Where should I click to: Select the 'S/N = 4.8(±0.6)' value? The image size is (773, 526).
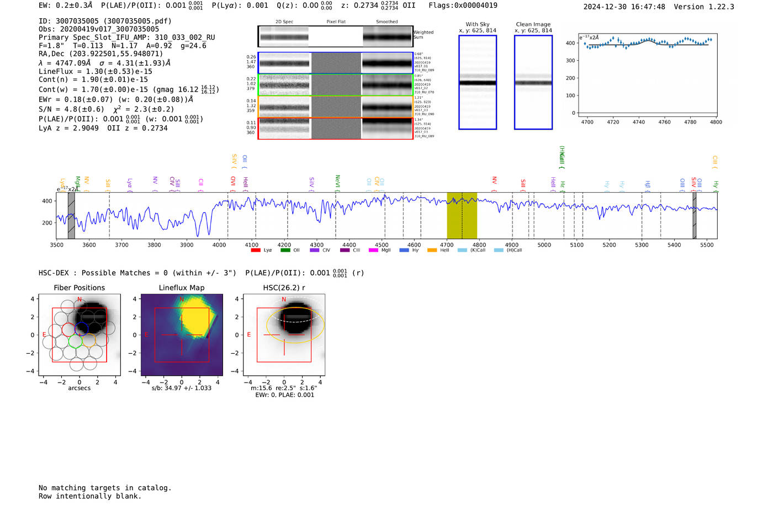click(x=71, y=109)
